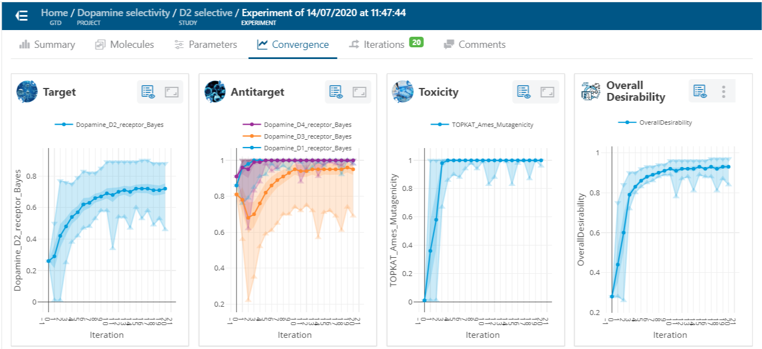Open data view icon in Overall Desirability panel
Screen dimensions: 762x349
pos(700,91)
